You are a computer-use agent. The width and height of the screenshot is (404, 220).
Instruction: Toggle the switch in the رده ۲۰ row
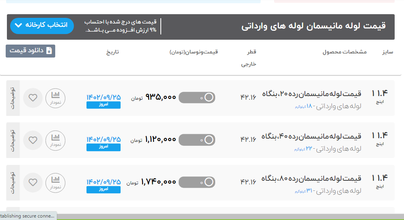coord(197,98)
